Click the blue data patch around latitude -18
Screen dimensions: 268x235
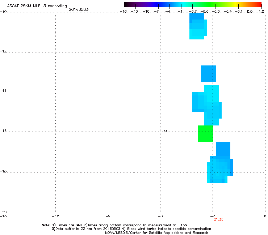(220, 162)
